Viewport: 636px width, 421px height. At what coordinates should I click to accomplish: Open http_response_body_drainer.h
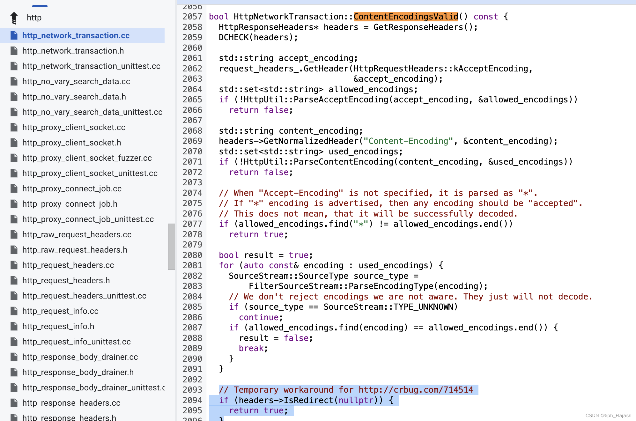78,372
